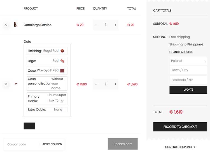Screen dimensions: 210x155
Task: Open the Poland country dropdown
Action: pyautogui.click(x=188, y=61)
